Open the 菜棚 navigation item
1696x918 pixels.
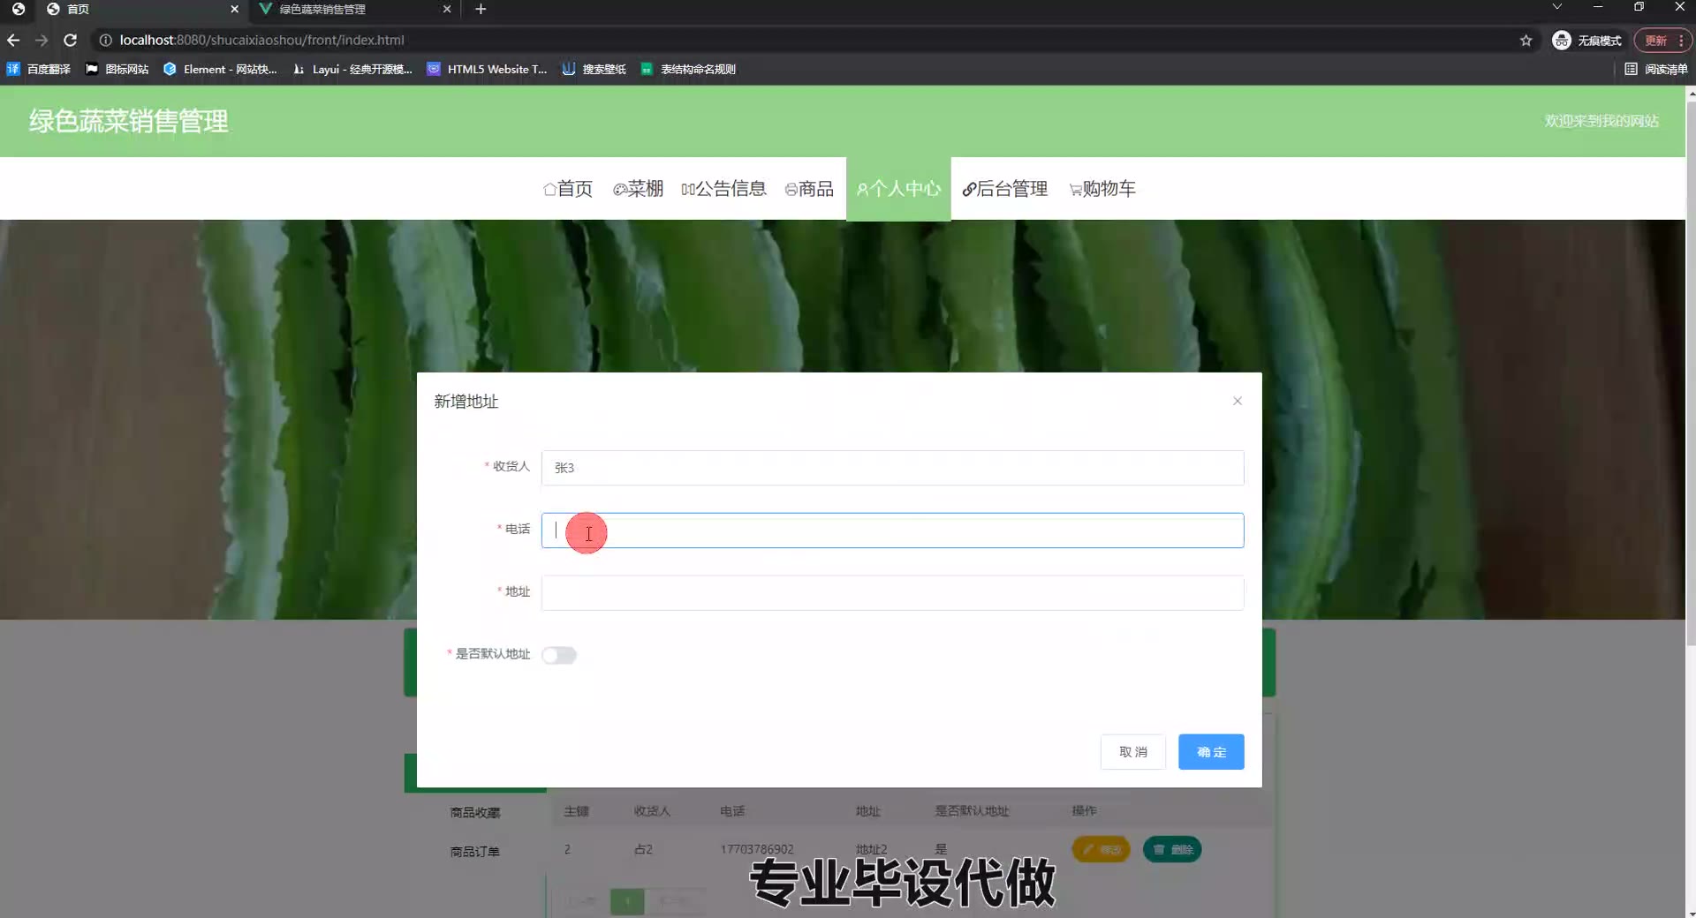pos(638,189)
